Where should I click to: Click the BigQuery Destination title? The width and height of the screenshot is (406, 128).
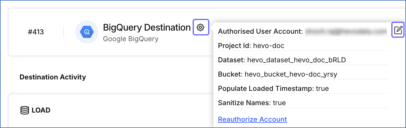coord(147,27)
